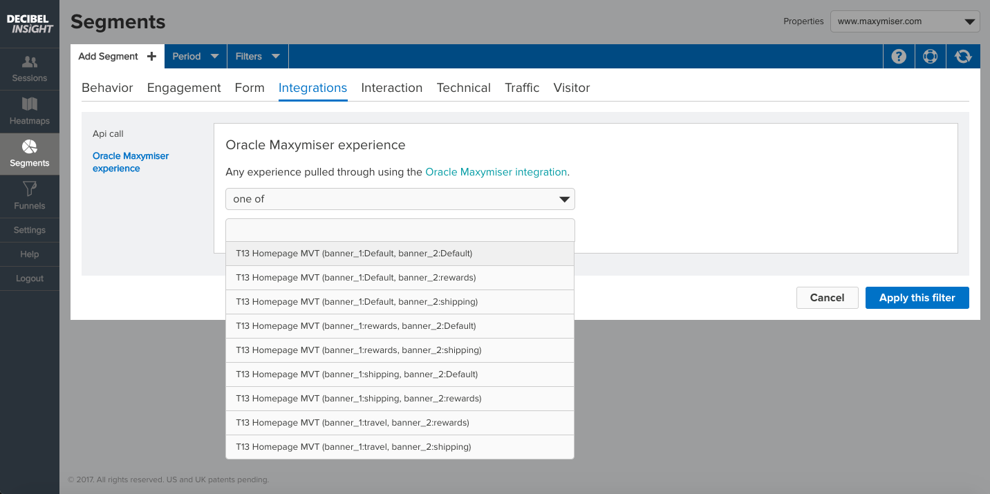The width and height of the screenshot is (990, 494).
Task: Switch to the Form tab
Action: pyautogui.click(x=250, y=88)
